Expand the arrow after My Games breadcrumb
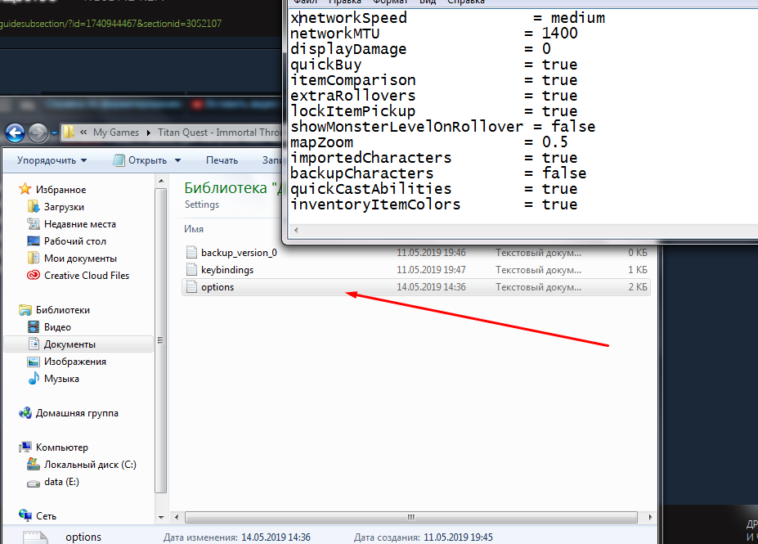Image resolution: width=758 pixels, height=544 pixels. (148, 133)
